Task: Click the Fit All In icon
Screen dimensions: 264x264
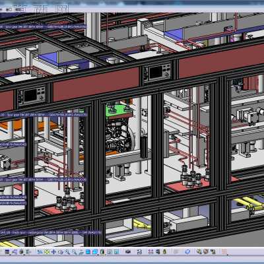Action: 47,252
